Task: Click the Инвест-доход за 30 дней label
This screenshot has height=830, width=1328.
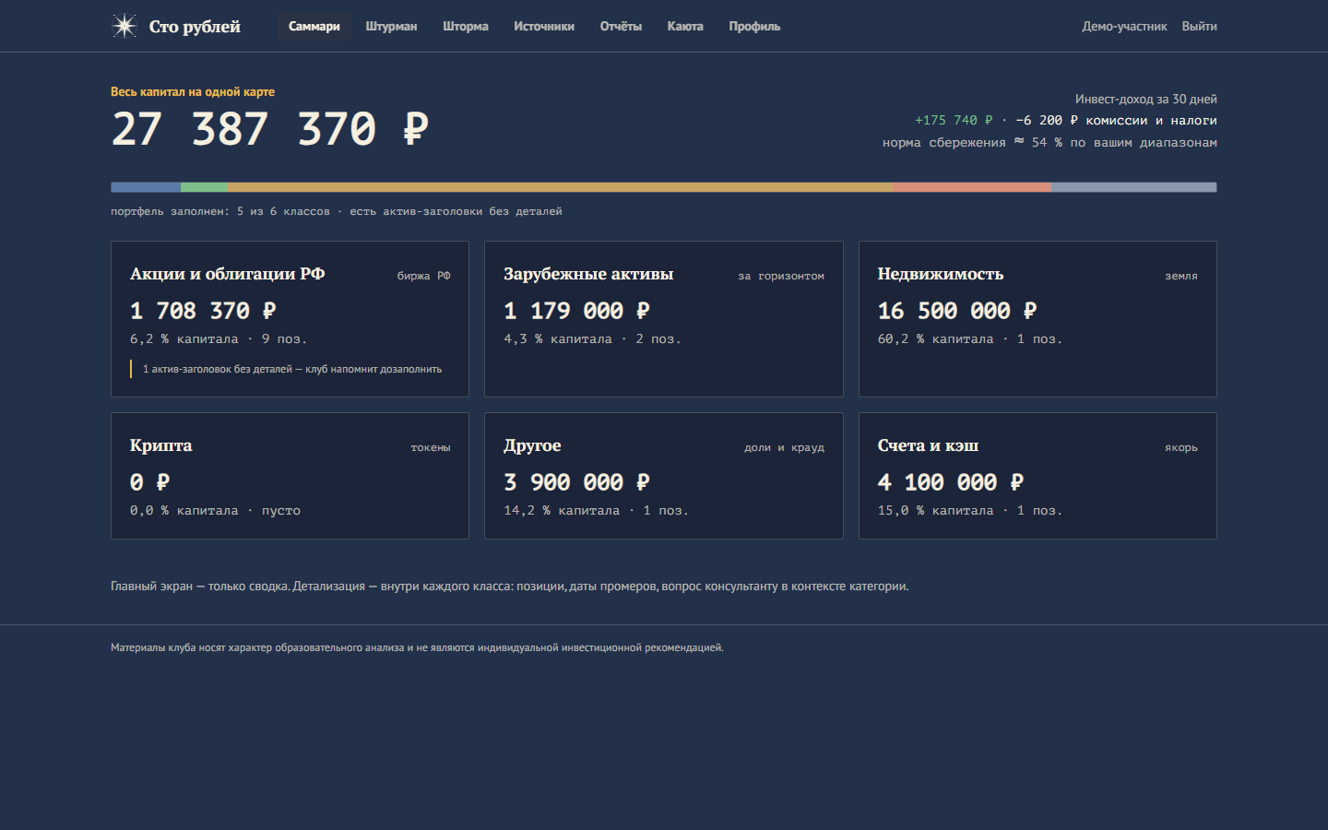Action: coord(1146,100)
